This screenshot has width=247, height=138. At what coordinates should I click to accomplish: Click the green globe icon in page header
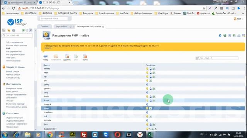pyautogui.click(x=225, y=35)
